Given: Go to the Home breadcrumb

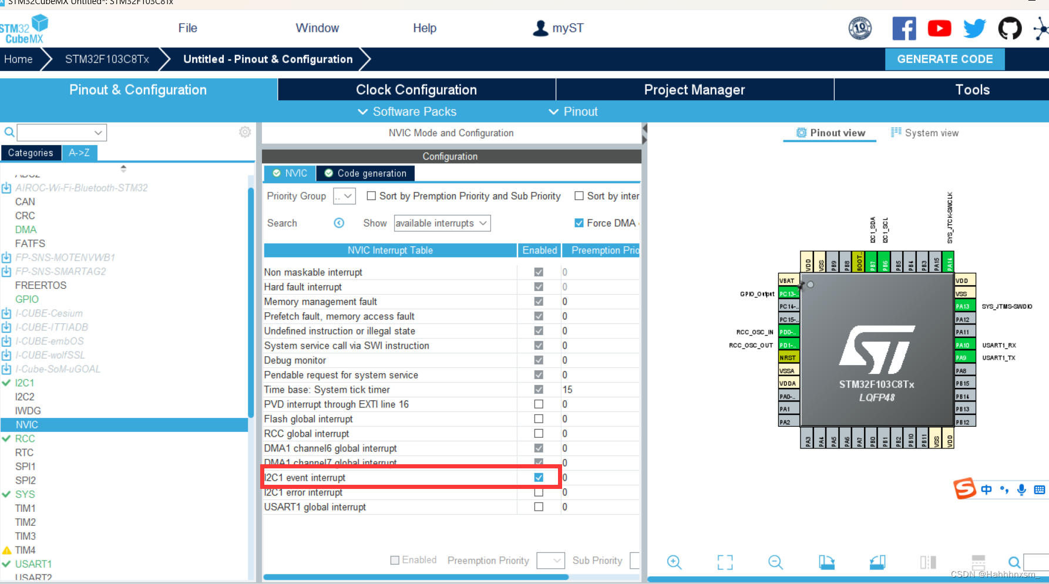Looking at the screenshot, I should pos(18,59).
